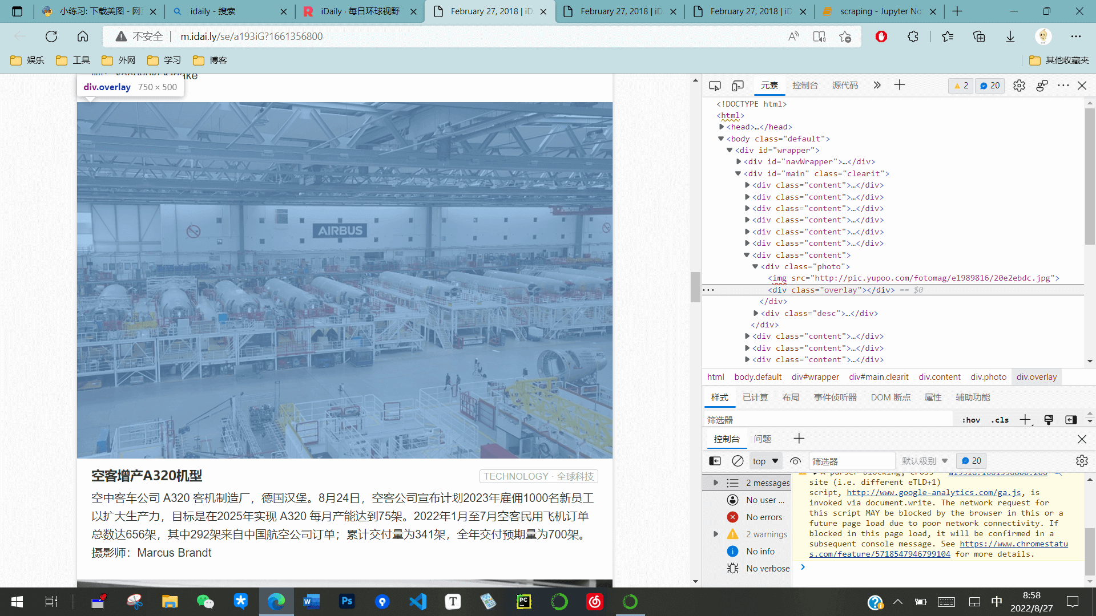Collapse the body class default node
Screen dimensions: 1096x616
coord(722,139)
